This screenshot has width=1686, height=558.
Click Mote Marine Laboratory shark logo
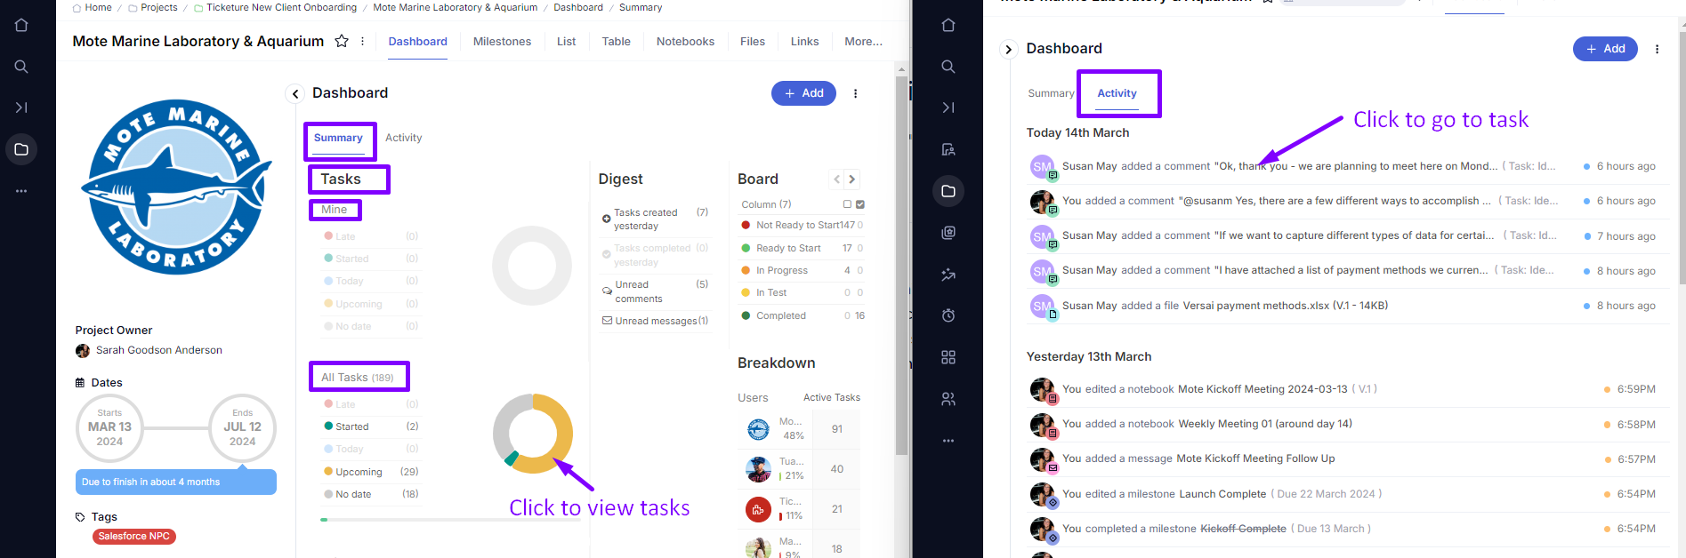[176, 187]
